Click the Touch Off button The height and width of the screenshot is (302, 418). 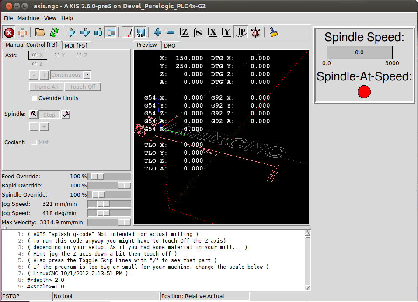(83, 87)
